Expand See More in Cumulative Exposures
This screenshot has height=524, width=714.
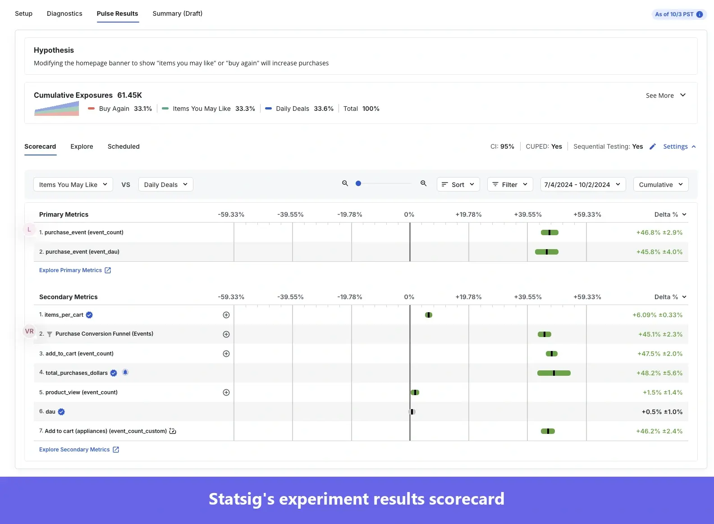coord(666,96)
